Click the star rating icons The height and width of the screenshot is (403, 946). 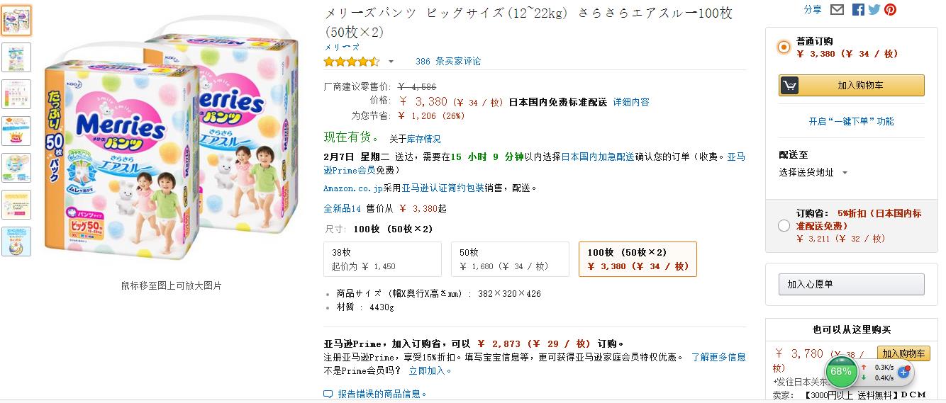(351, 62)
